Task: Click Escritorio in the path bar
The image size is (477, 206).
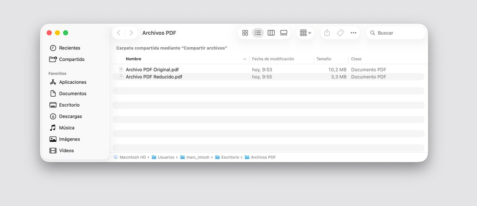Action: tap(227, 157)
